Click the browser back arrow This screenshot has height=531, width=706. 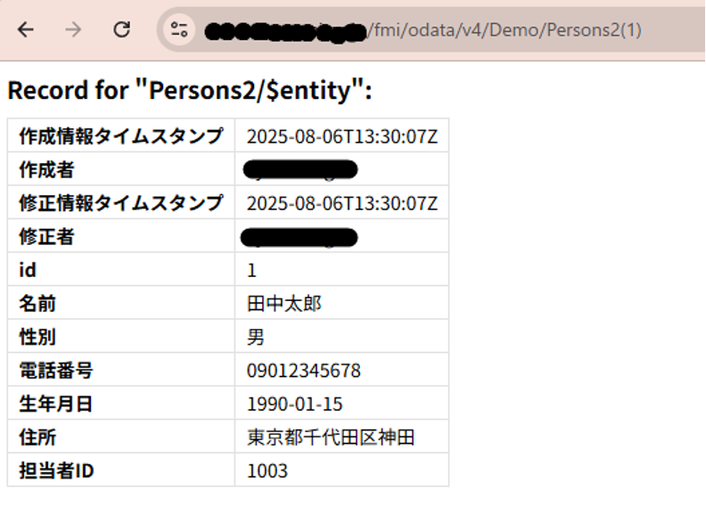(x=26, y=29)
